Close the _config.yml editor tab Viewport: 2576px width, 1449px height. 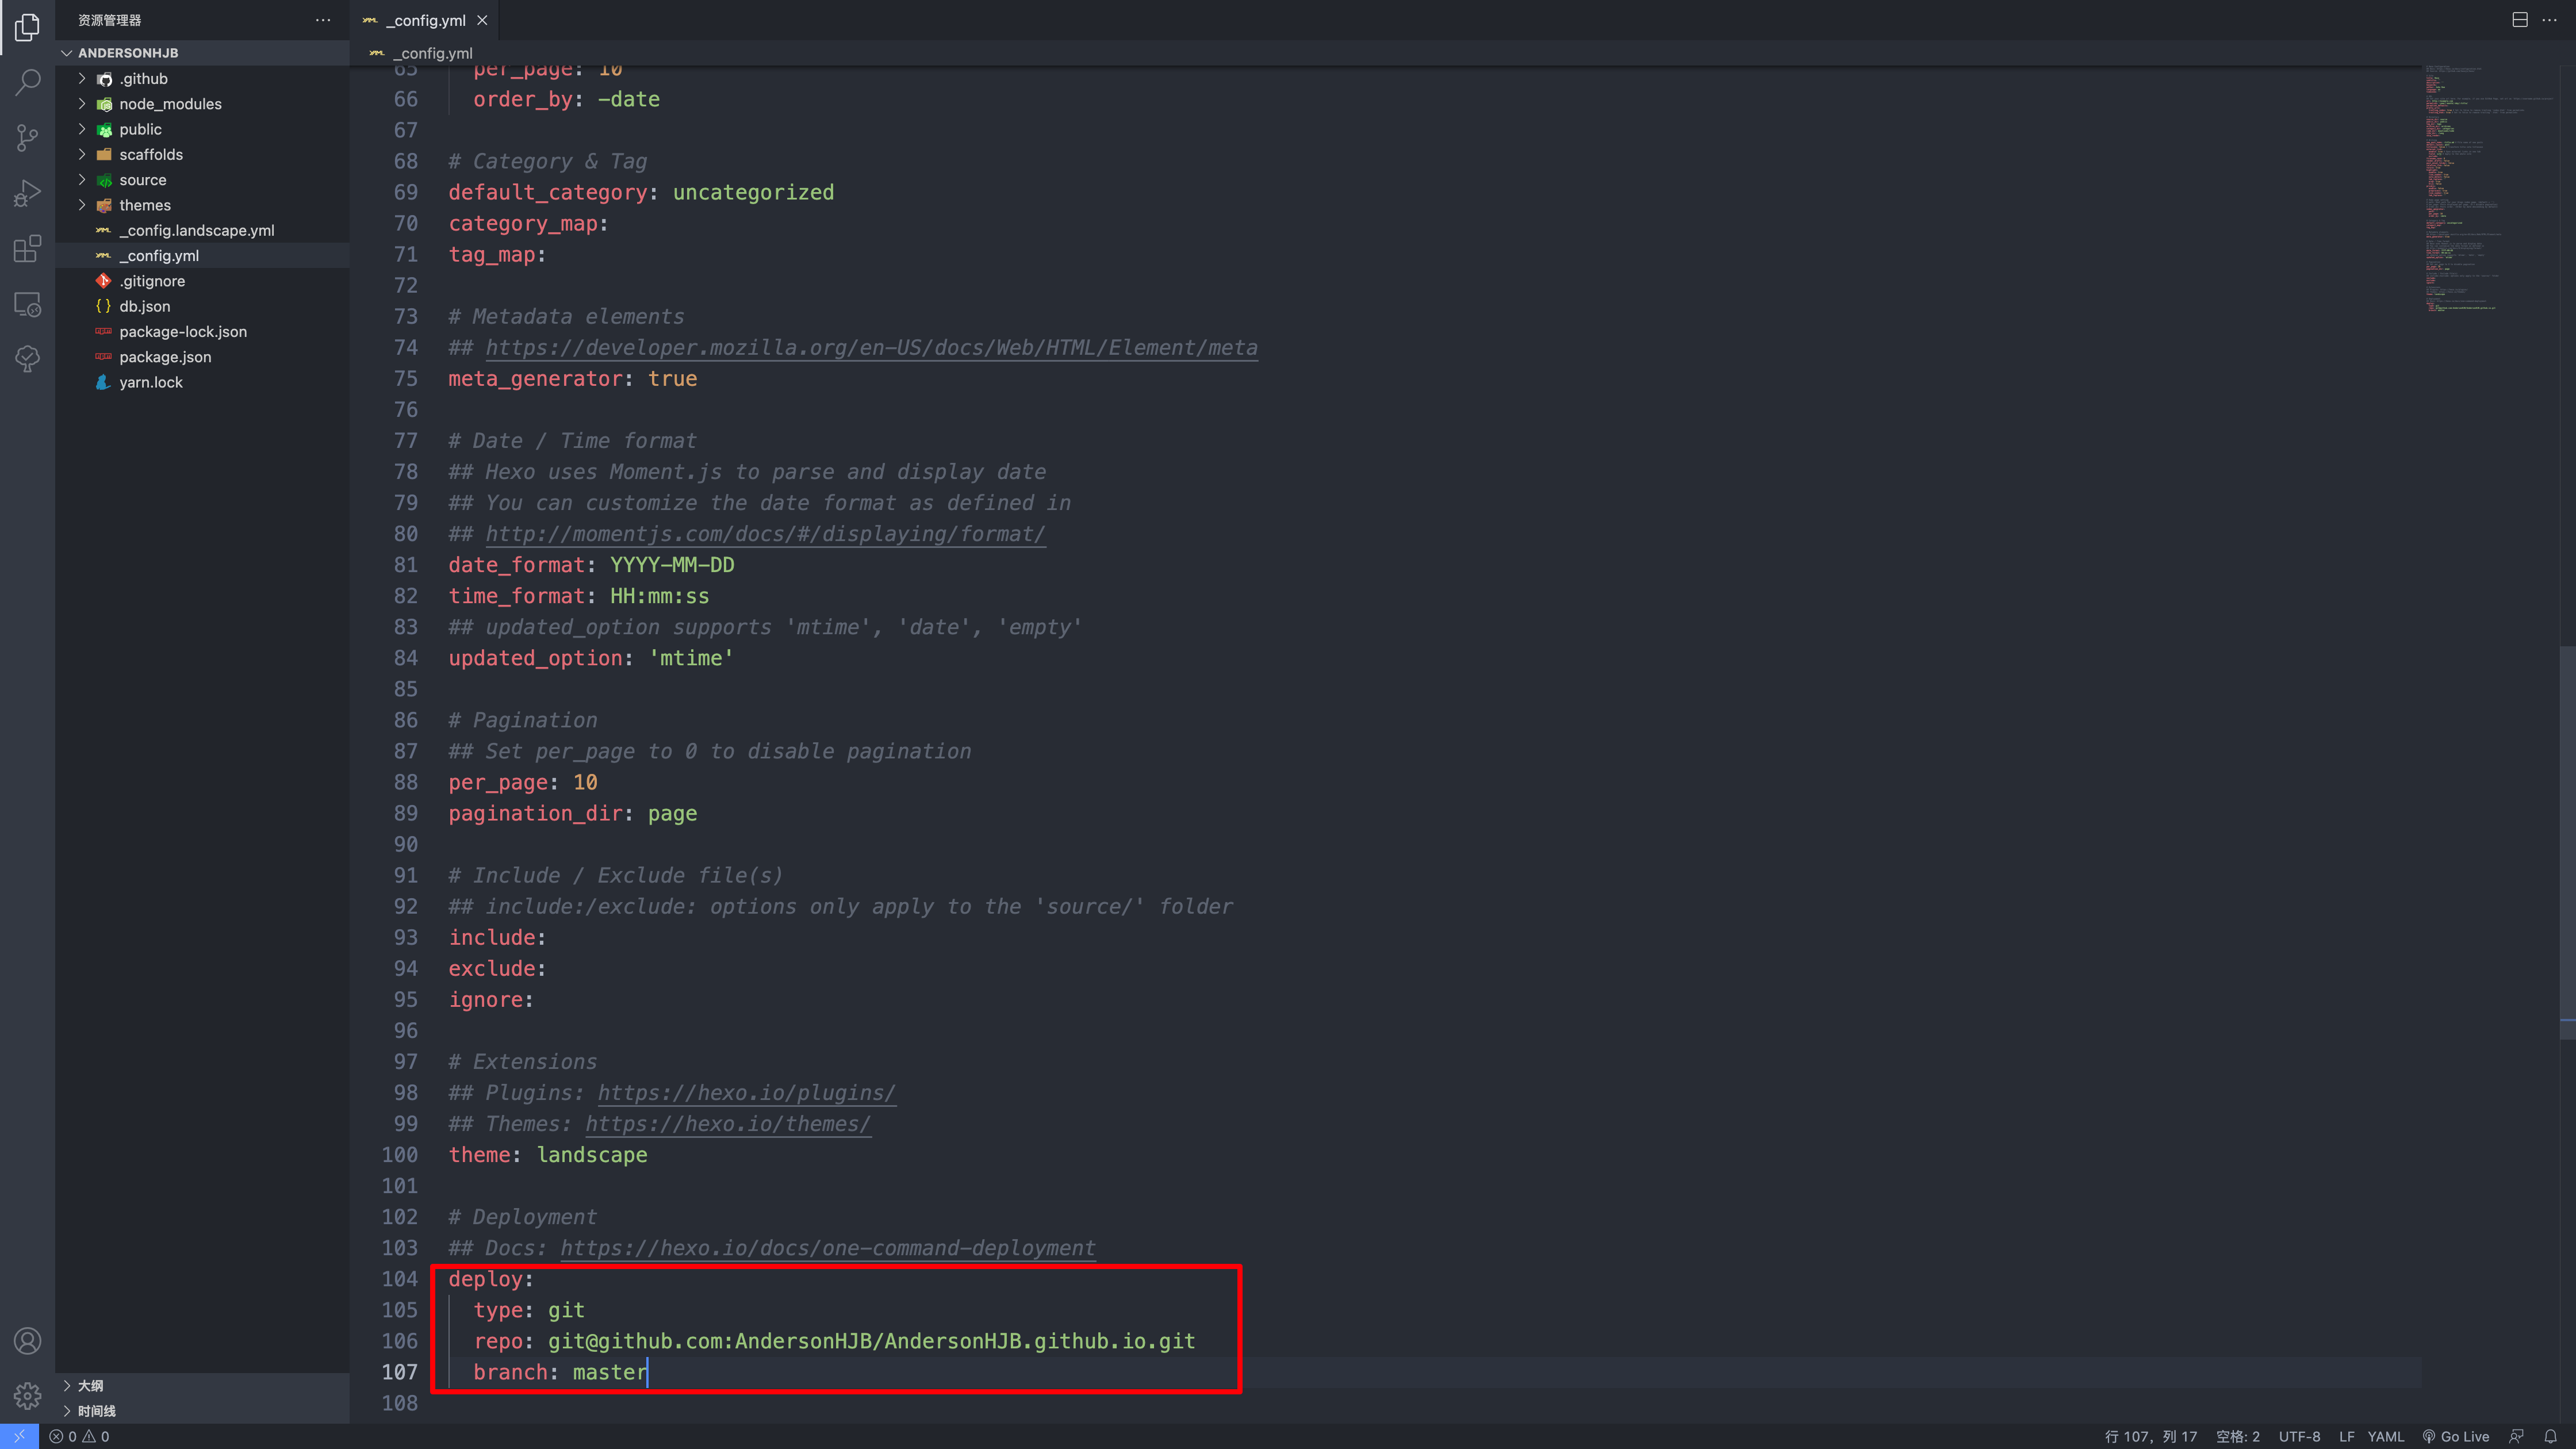482,20
